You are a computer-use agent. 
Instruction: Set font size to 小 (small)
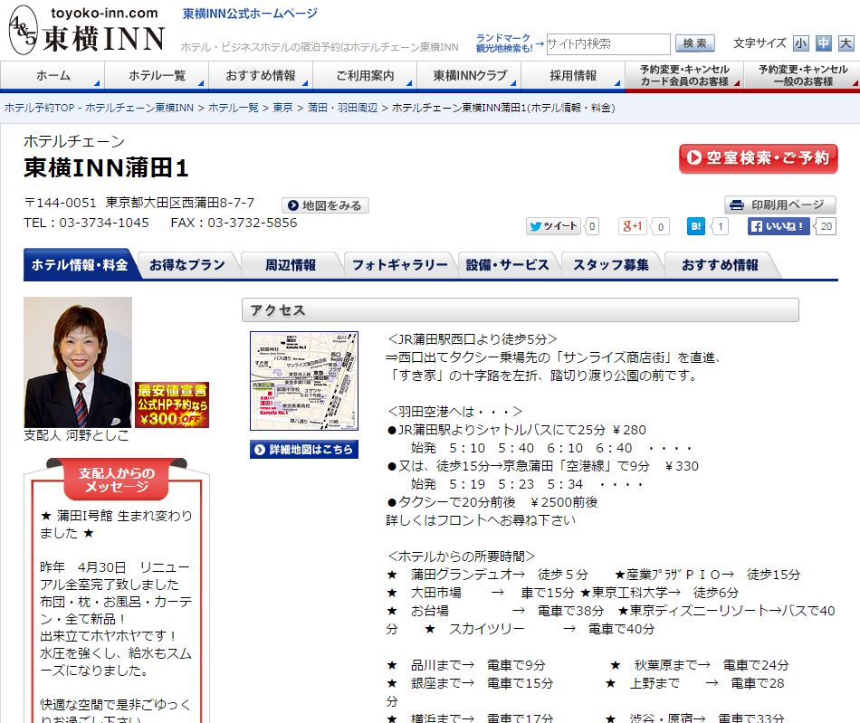[x=801, y=43]
